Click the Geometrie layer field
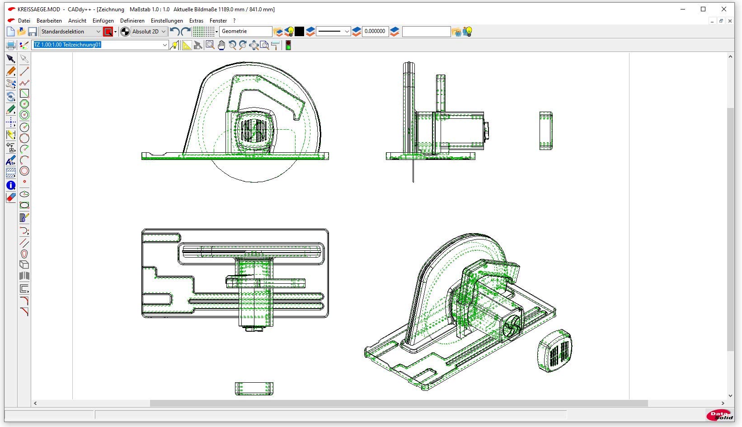The height and width of the screenshot is (427, 742). [x=246, y=32]
